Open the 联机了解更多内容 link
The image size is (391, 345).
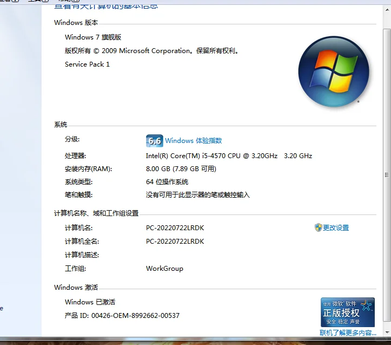pos(348,333)
